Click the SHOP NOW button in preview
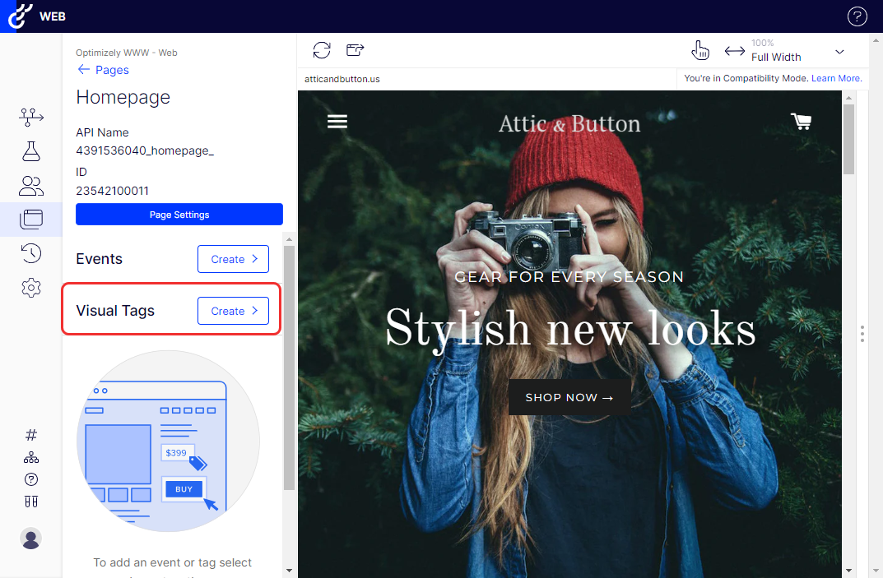The height and width of the screenshot is (578, 883). tap(569, 397)
